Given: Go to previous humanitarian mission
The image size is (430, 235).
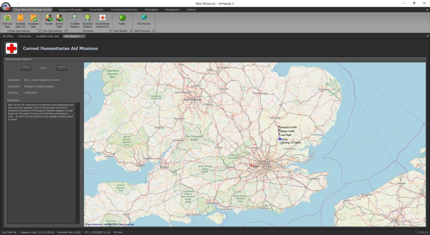Looking at the screenshot, I should click(26, 68).
